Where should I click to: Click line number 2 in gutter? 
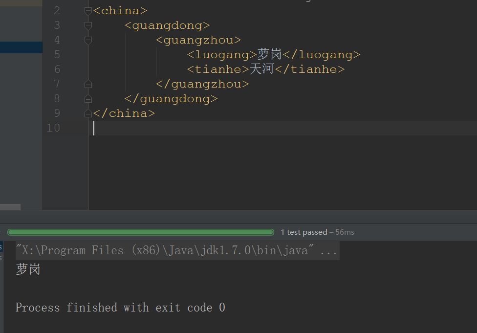tap(57, 11)
